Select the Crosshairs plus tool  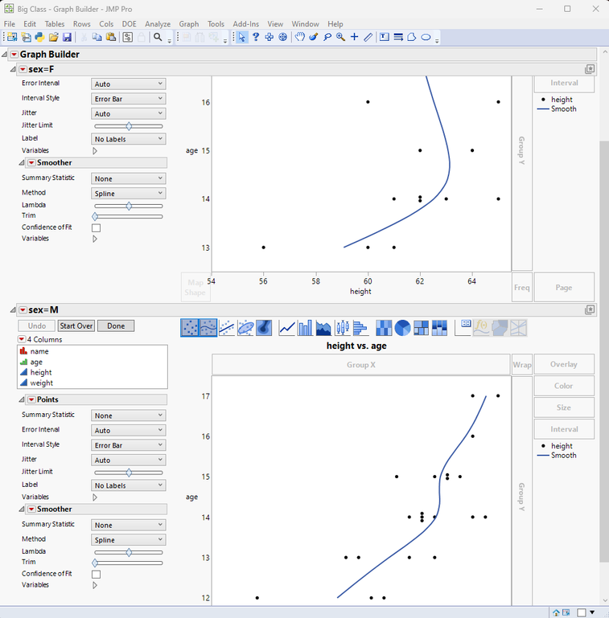point(355,37)
